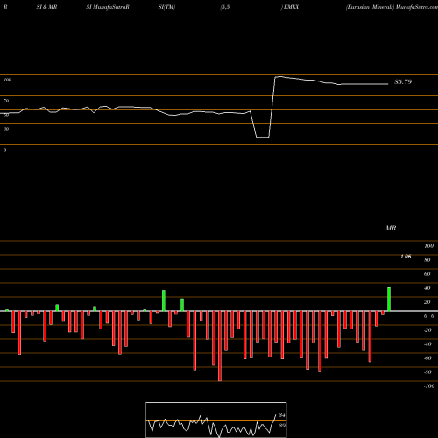Select the 'SI & MR' header text
Image resolution: width=438 pixels, height=438 pixels.
pyautogui.click(x=46, y=7)
